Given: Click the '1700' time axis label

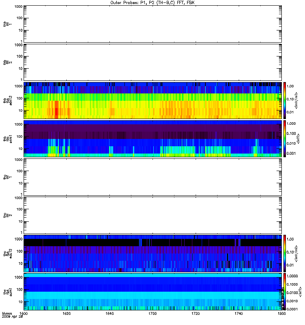Looking at the screenshot, I should [152, 314].
